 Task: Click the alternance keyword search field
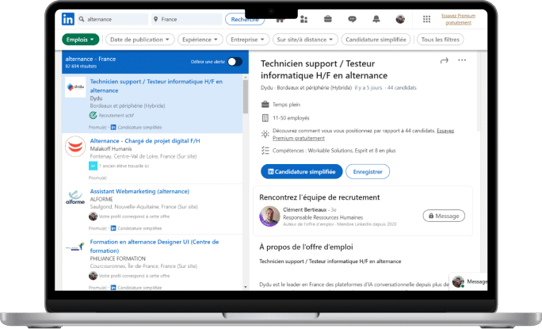tap(113, 19)
